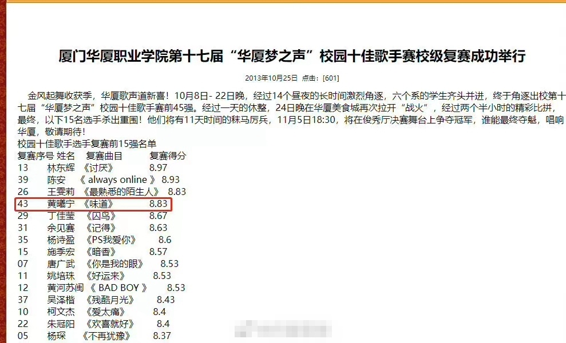
Task: Click the score 8.93
Action: point(171,180)
